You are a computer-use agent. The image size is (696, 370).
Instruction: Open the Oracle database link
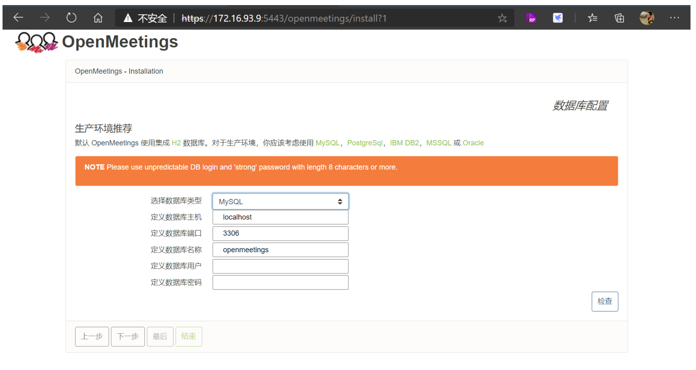473,143
